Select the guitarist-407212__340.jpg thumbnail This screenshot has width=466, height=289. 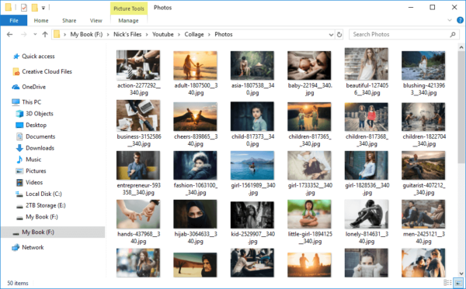click(423, 165)
